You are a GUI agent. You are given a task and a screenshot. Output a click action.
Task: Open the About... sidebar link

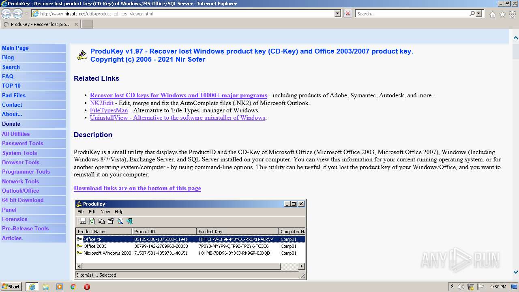[x=33, y=114]
